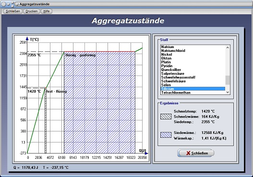Image resolution: width=253 pixels, height=177 pixels.
Task: Click the Siedewärme blue hatch swatch
Action: coord(166,135)
